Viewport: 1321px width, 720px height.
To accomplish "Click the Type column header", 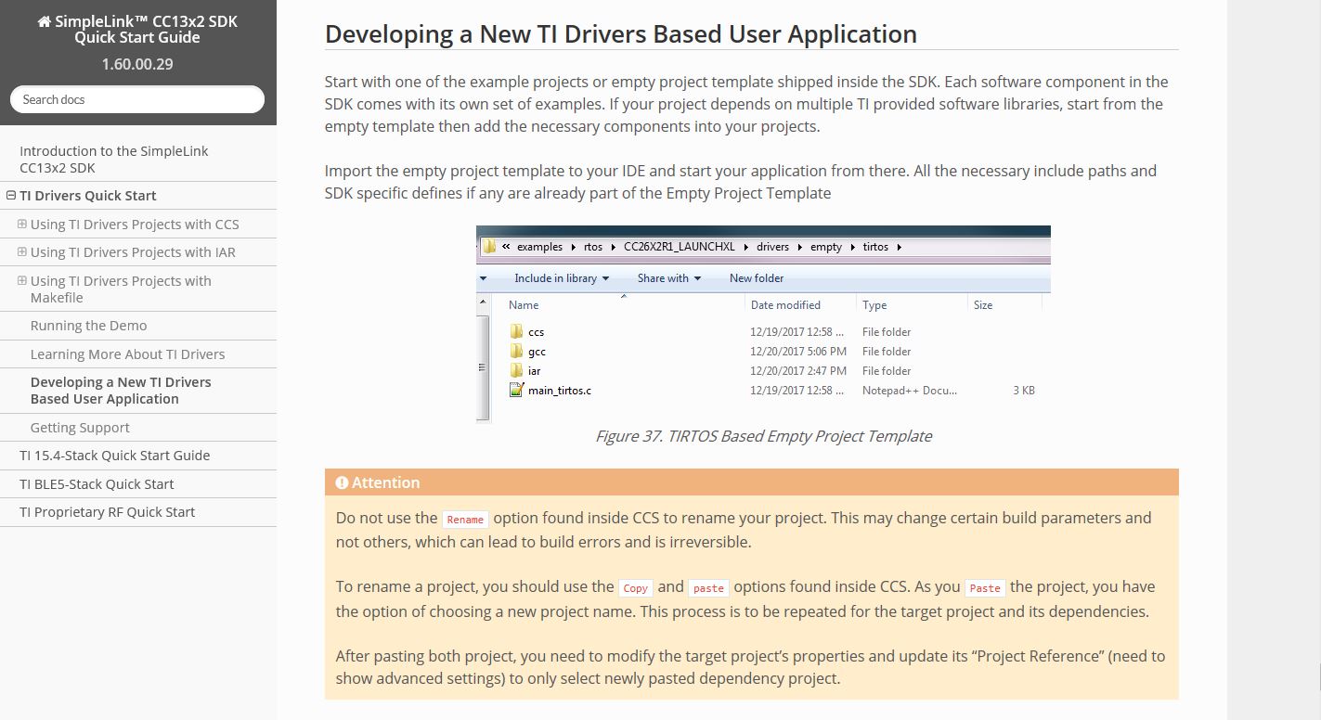I will (x=874, y=305).
